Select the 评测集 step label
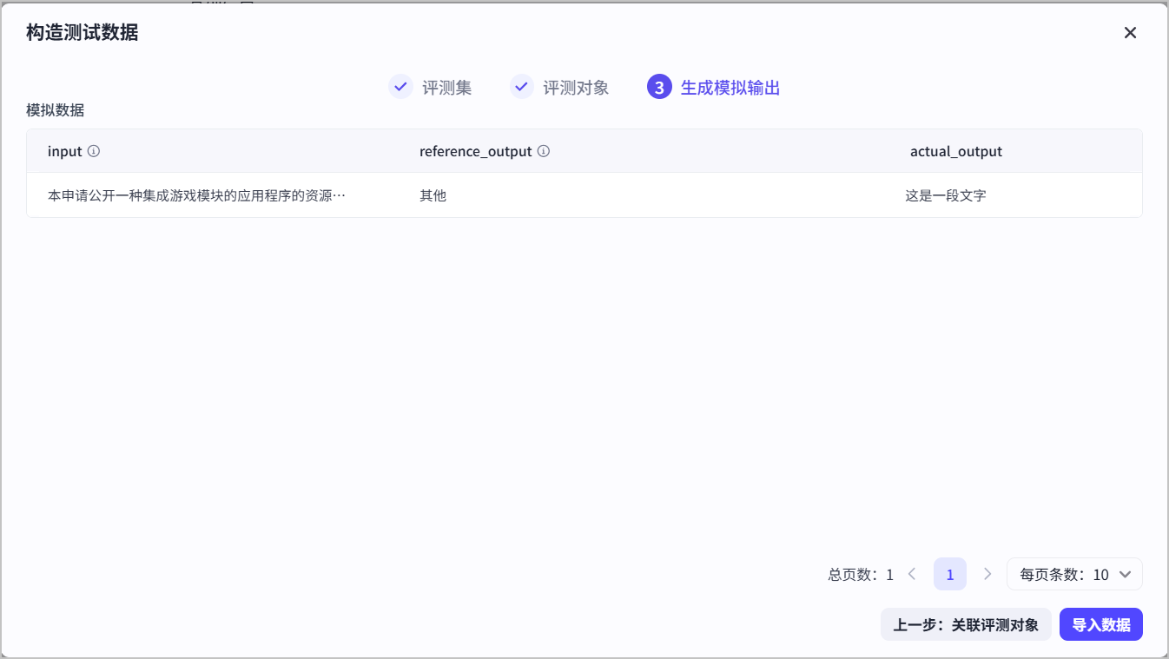Screen dimensions: 1169x659 [447, 88]
